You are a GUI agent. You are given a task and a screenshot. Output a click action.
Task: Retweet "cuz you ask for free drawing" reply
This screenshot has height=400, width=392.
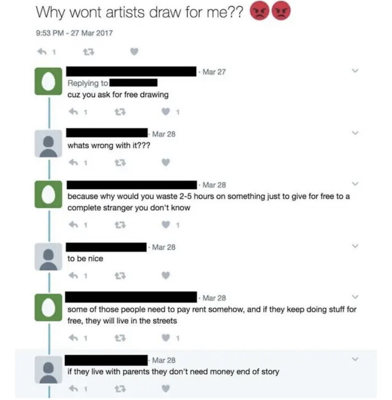point(120,112)
